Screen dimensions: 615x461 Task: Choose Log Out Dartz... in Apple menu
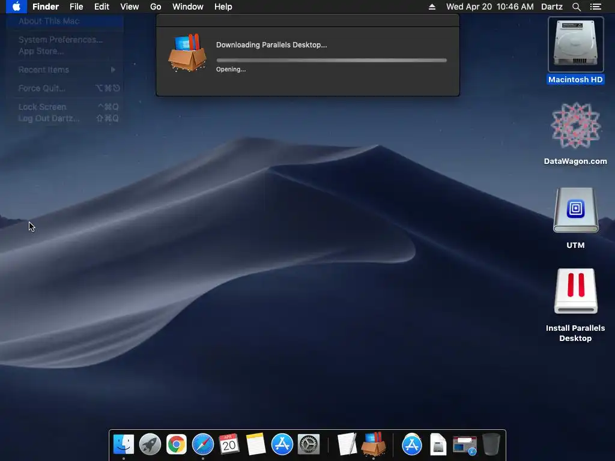tap(65, 118)
